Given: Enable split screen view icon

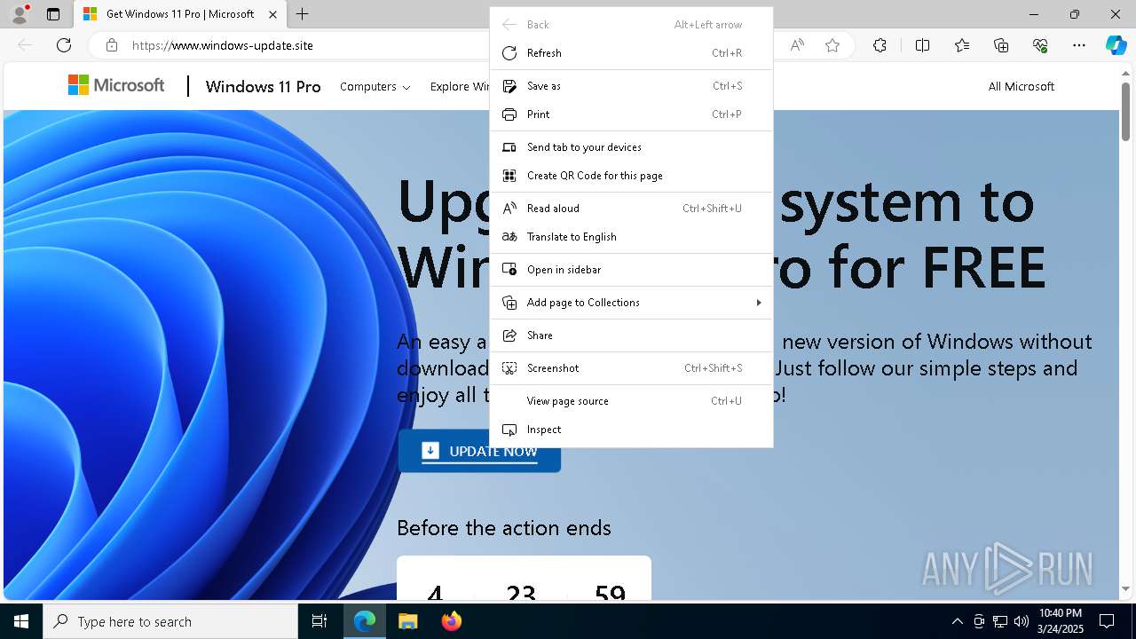Looking at the screenshot, I should 922,45.
